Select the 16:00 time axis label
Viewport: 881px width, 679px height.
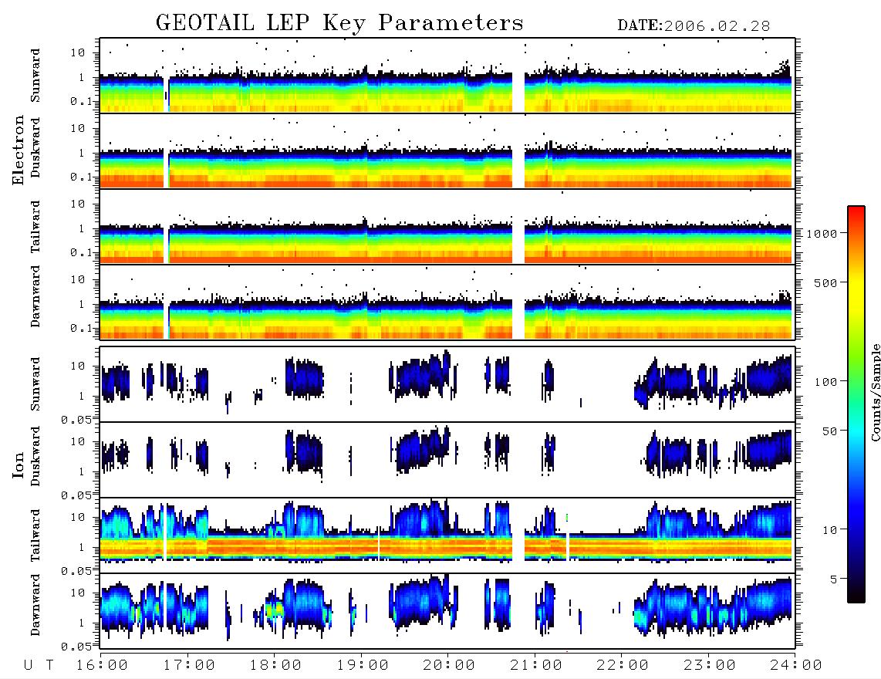coord(103,665)
